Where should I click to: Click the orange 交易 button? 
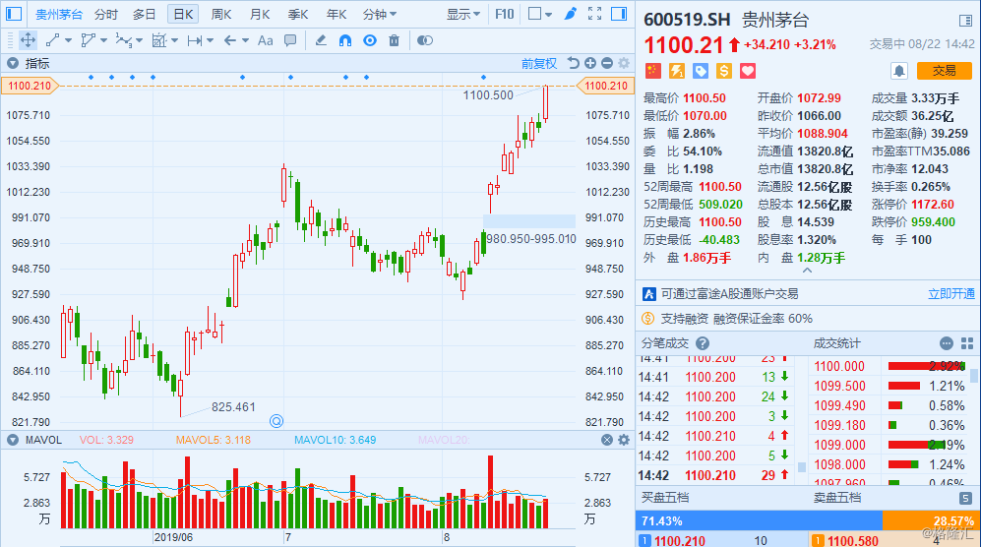[x=944, y=71]
